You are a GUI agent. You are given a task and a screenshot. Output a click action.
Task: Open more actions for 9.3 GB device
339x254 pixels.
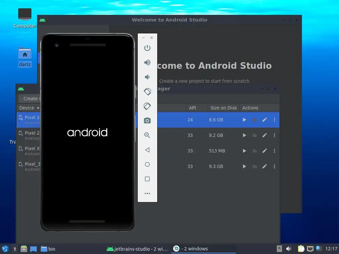coord(274,166)
